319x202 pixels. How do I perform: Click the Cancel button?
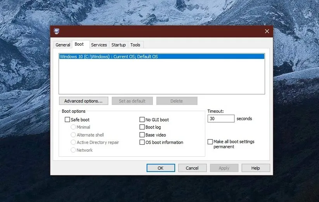click(x=192, y=168)
